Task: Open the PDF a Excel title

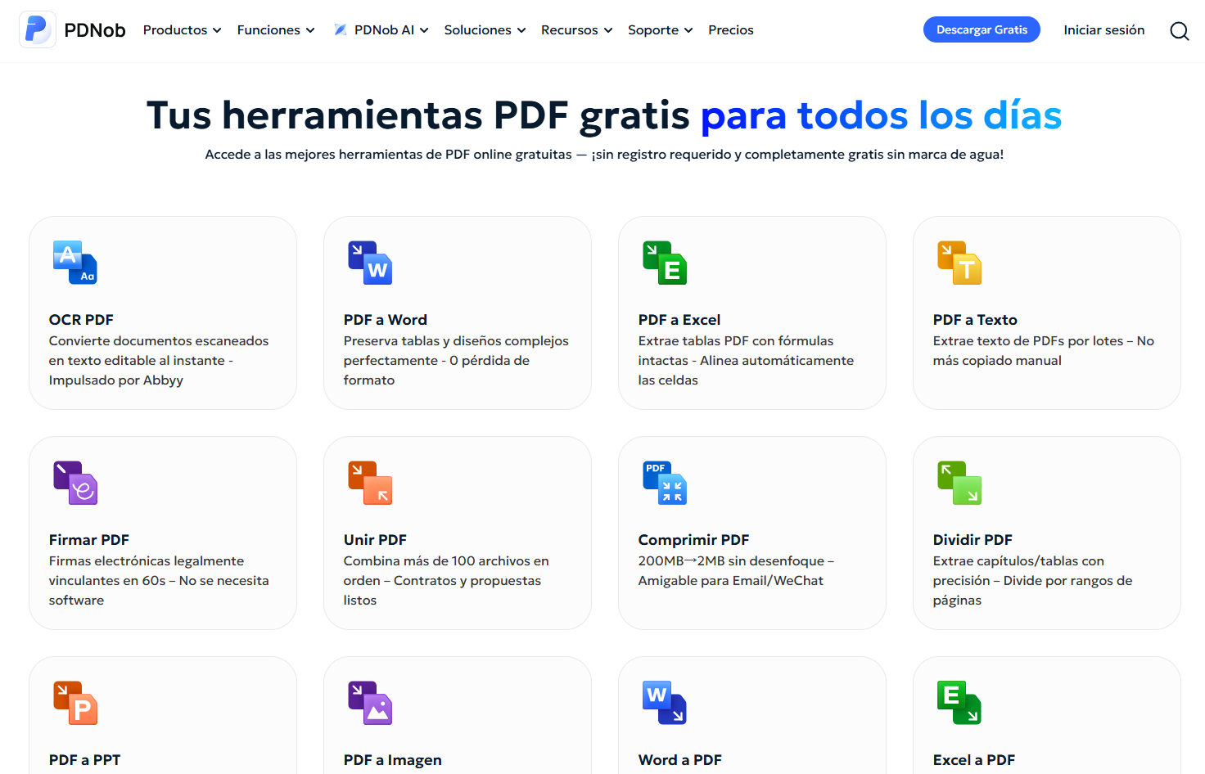Action: [x=679, y=320]
